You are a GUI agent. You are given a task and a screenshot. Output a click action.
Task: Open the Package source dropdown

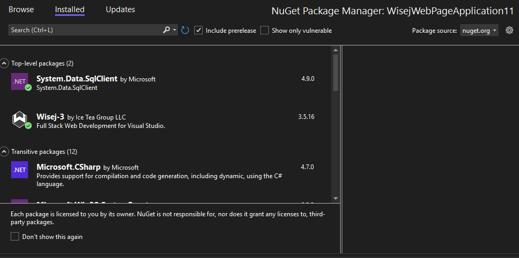point(479,31)
